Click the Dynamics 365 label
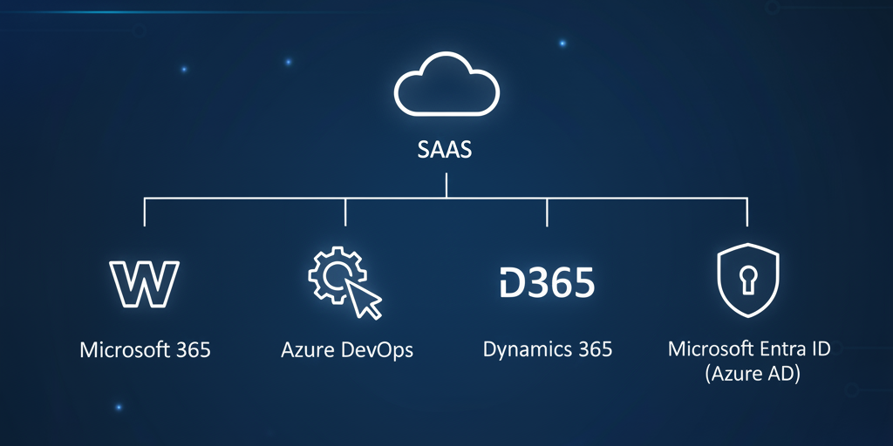 [548, 350]
